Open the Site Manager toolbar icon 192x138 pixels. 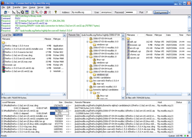(x=5, y=12)
